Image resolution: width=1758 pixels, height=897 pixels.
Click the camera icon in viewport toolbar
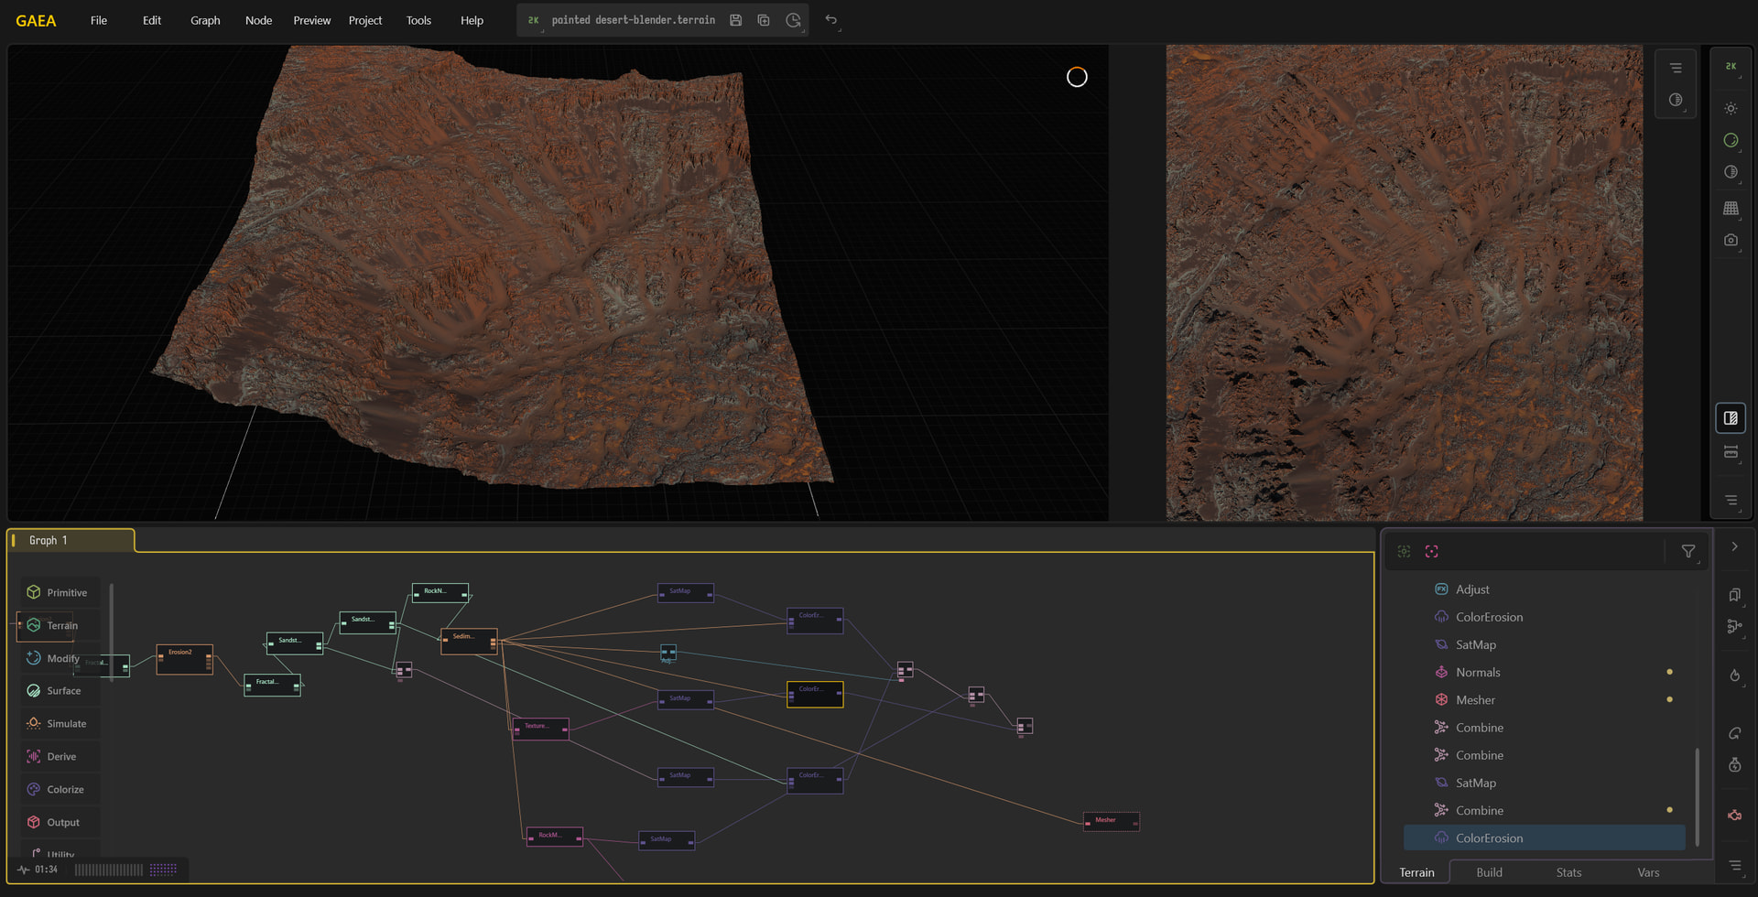coord(1731,240)
